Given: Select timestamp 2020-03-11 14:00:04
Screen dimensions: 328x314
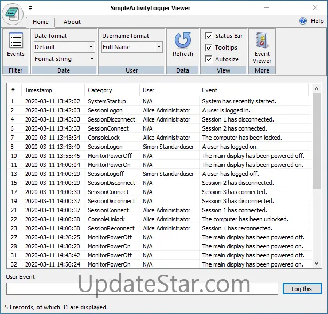Looking at the screenshot, I should (x=52, y=165).
